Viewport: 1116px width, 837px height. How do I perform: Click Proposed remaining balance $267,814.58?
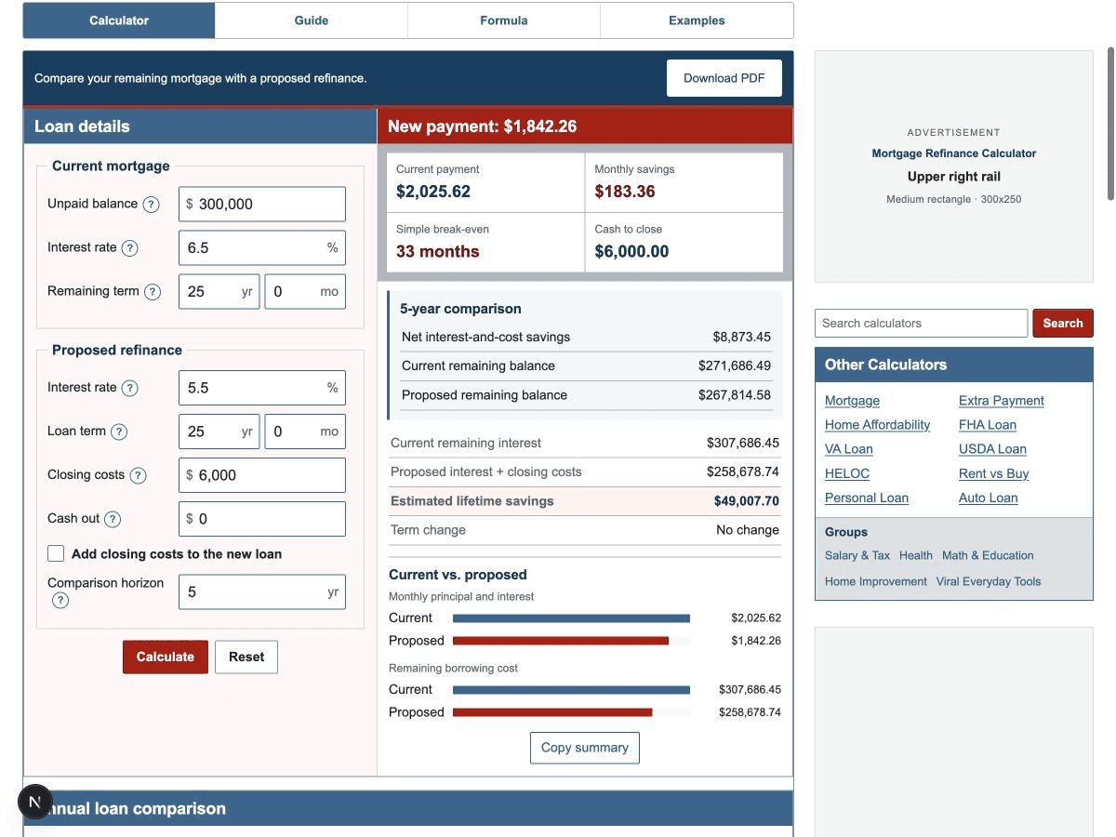point(586,395)
